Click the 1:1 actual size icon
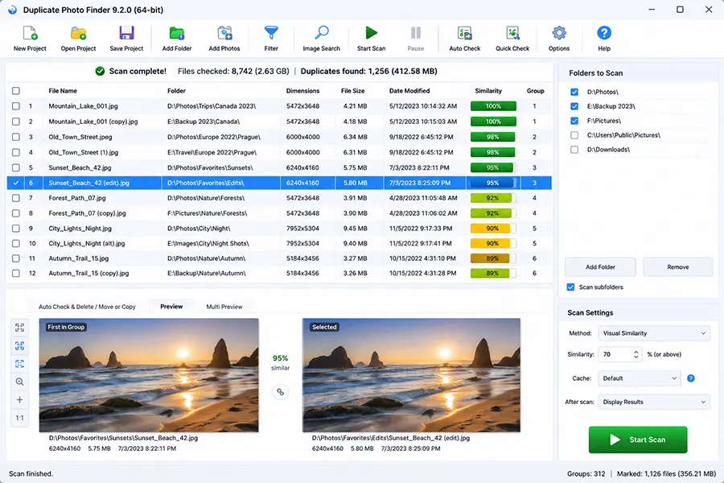724x483 pixels. 19,418
